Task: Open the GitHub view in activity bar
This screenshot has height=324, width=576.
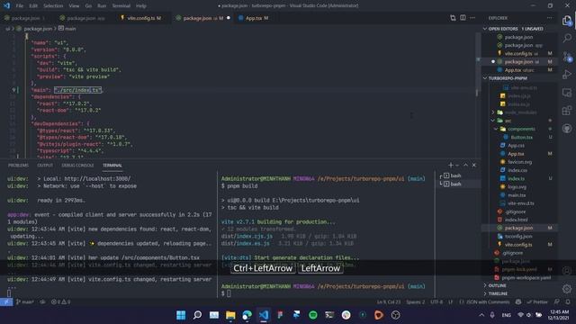Action: [567, 128]
